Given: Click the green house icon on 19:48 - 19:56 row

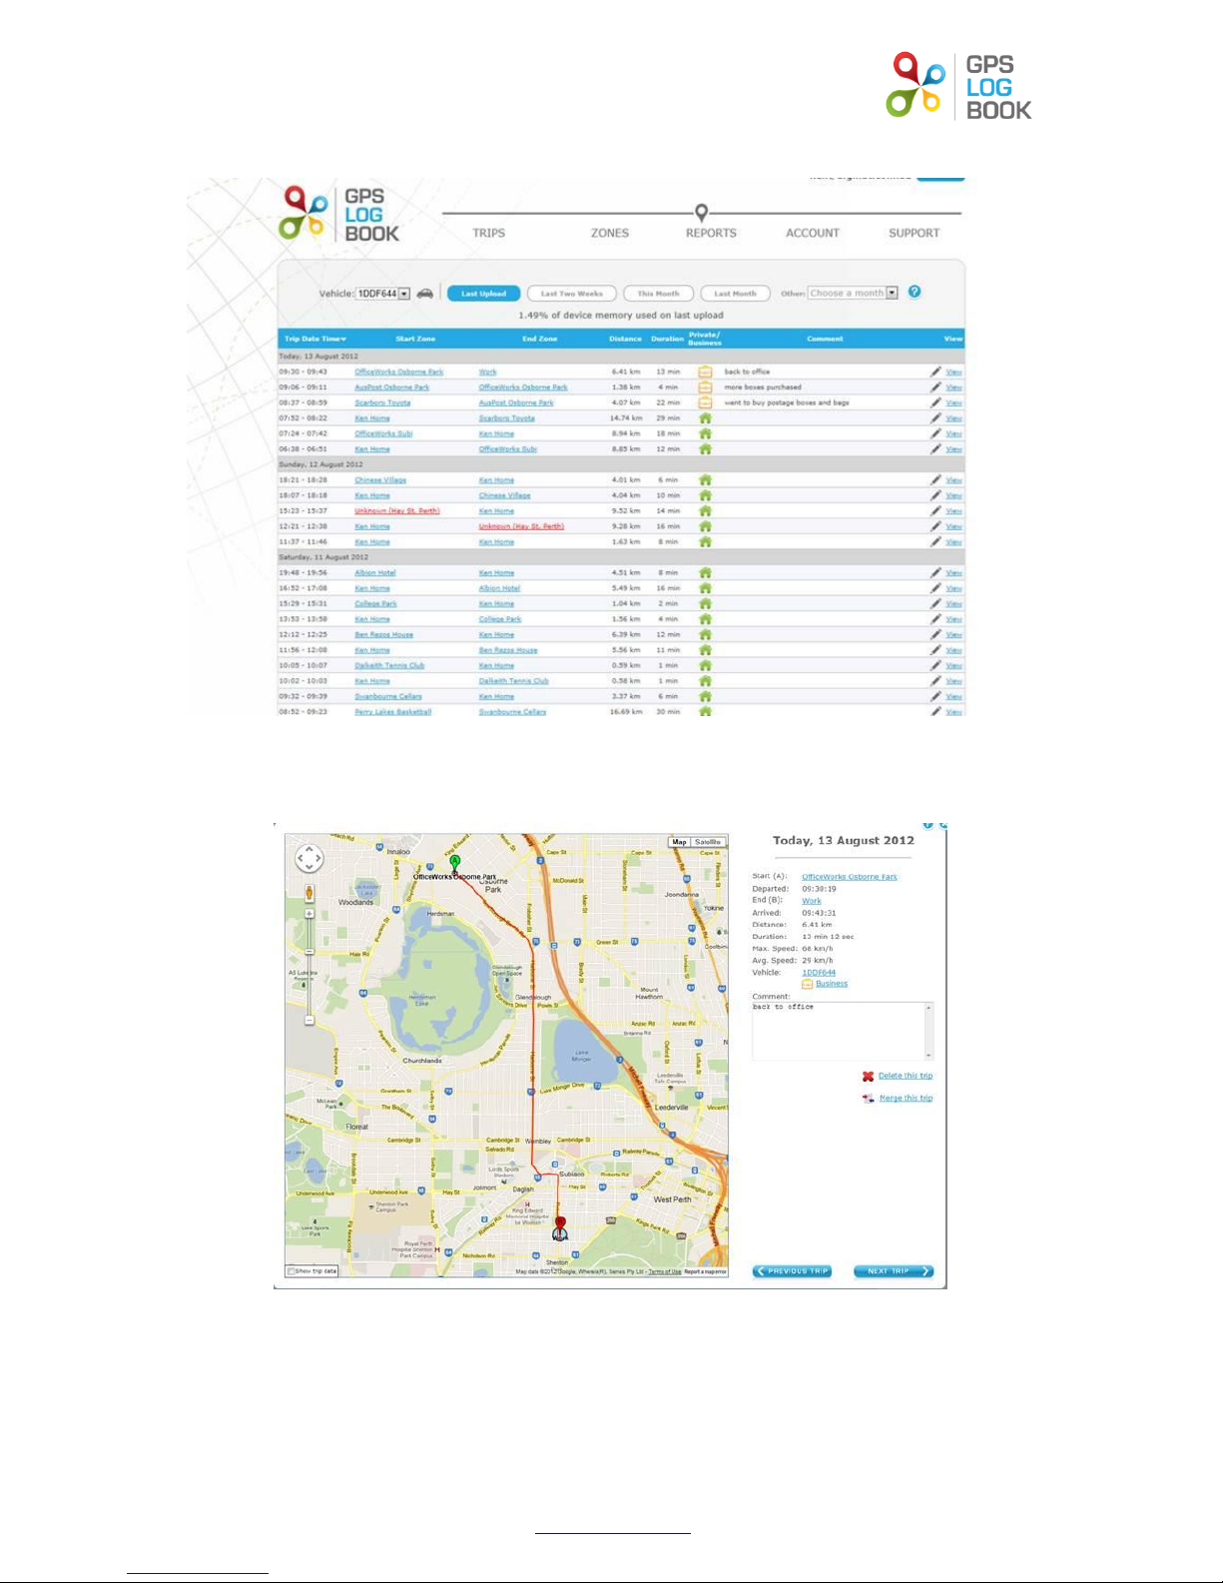Looking at the screenshot, I should point(705,573).
